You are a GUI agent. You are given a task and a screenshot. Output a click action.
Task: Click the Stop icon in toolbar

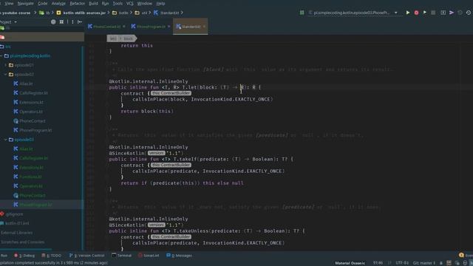(433, 13)
